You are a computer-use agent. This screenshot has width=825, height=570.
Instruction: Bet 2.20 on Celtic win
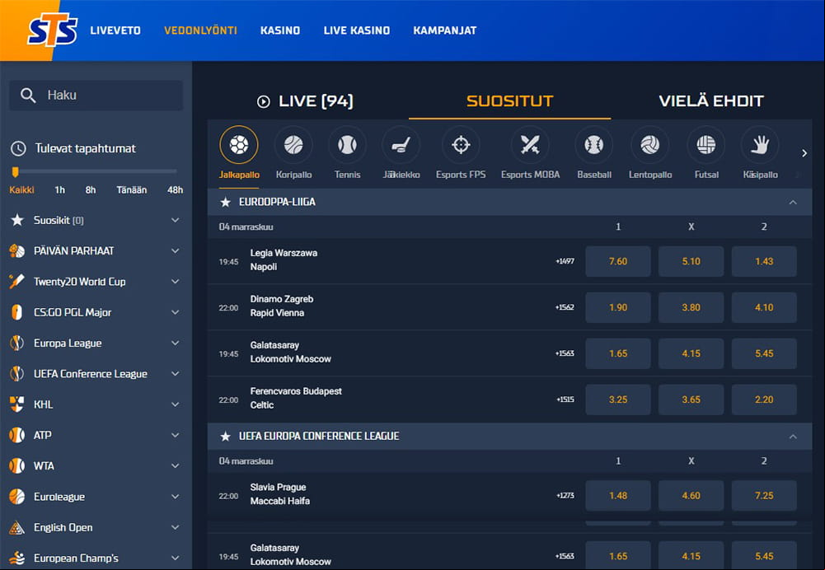764,399
